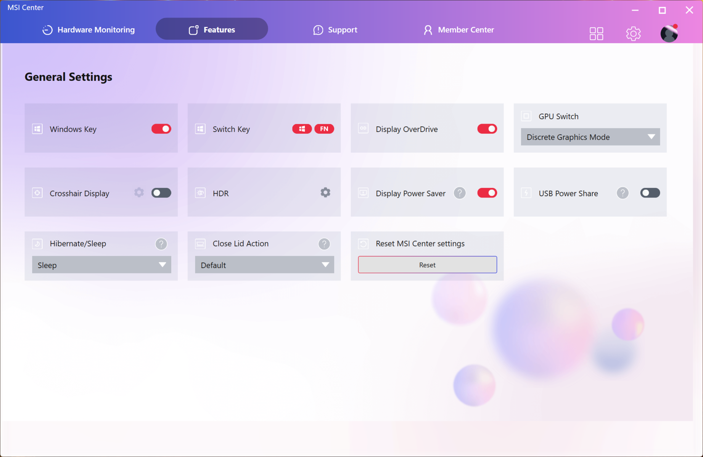Screen dimensions: 703x457
Task: Open HDR settings gear icon
Action: pyautogui.click(x=325, y=193)
